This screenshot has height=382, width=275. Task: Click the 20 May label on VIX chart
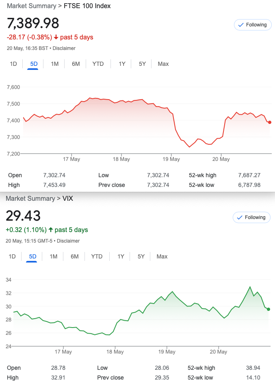tap(219, 352)
